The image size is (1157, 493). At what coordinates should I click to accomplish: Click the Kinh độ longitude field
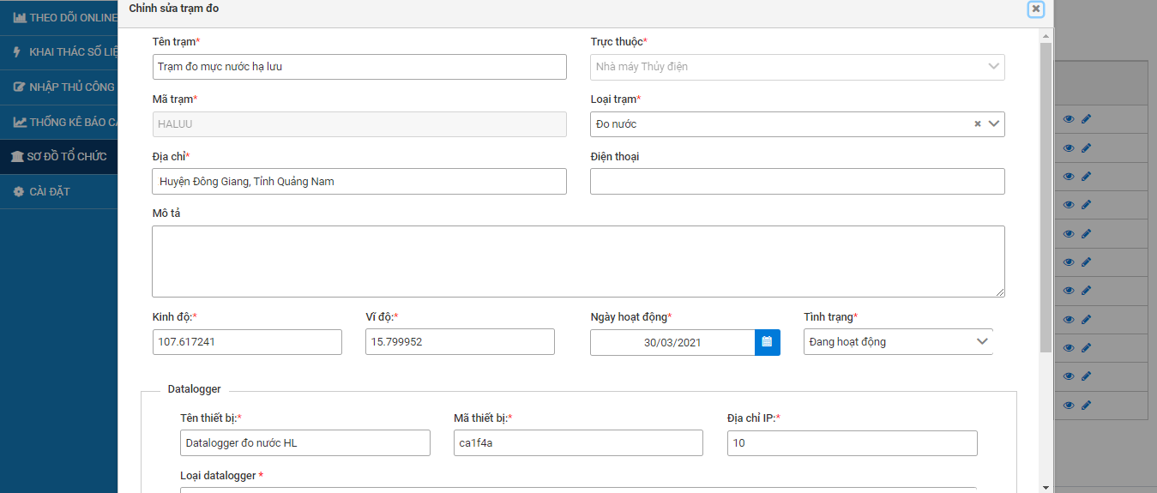click(x=247, y=342)
